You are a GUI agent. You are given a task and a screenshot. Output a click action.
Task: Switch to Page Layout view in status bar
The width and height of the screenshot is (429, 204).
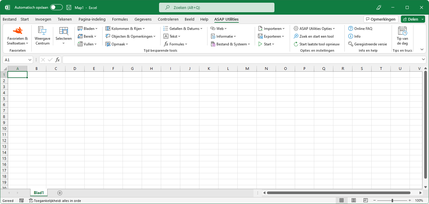click(353, 200)
